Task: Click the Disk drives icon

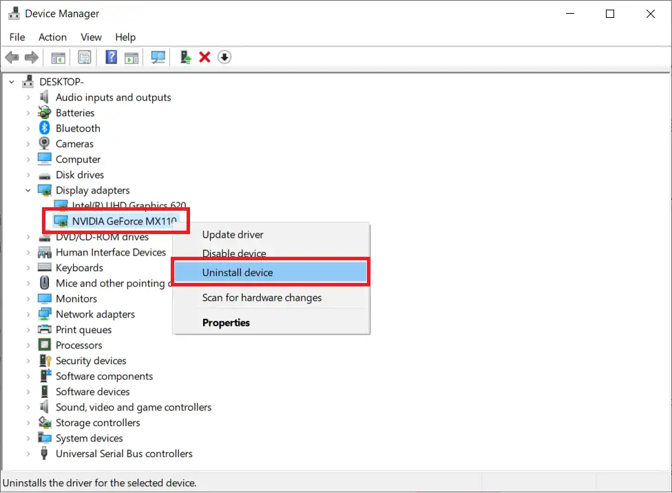Action: coord(45,176)
